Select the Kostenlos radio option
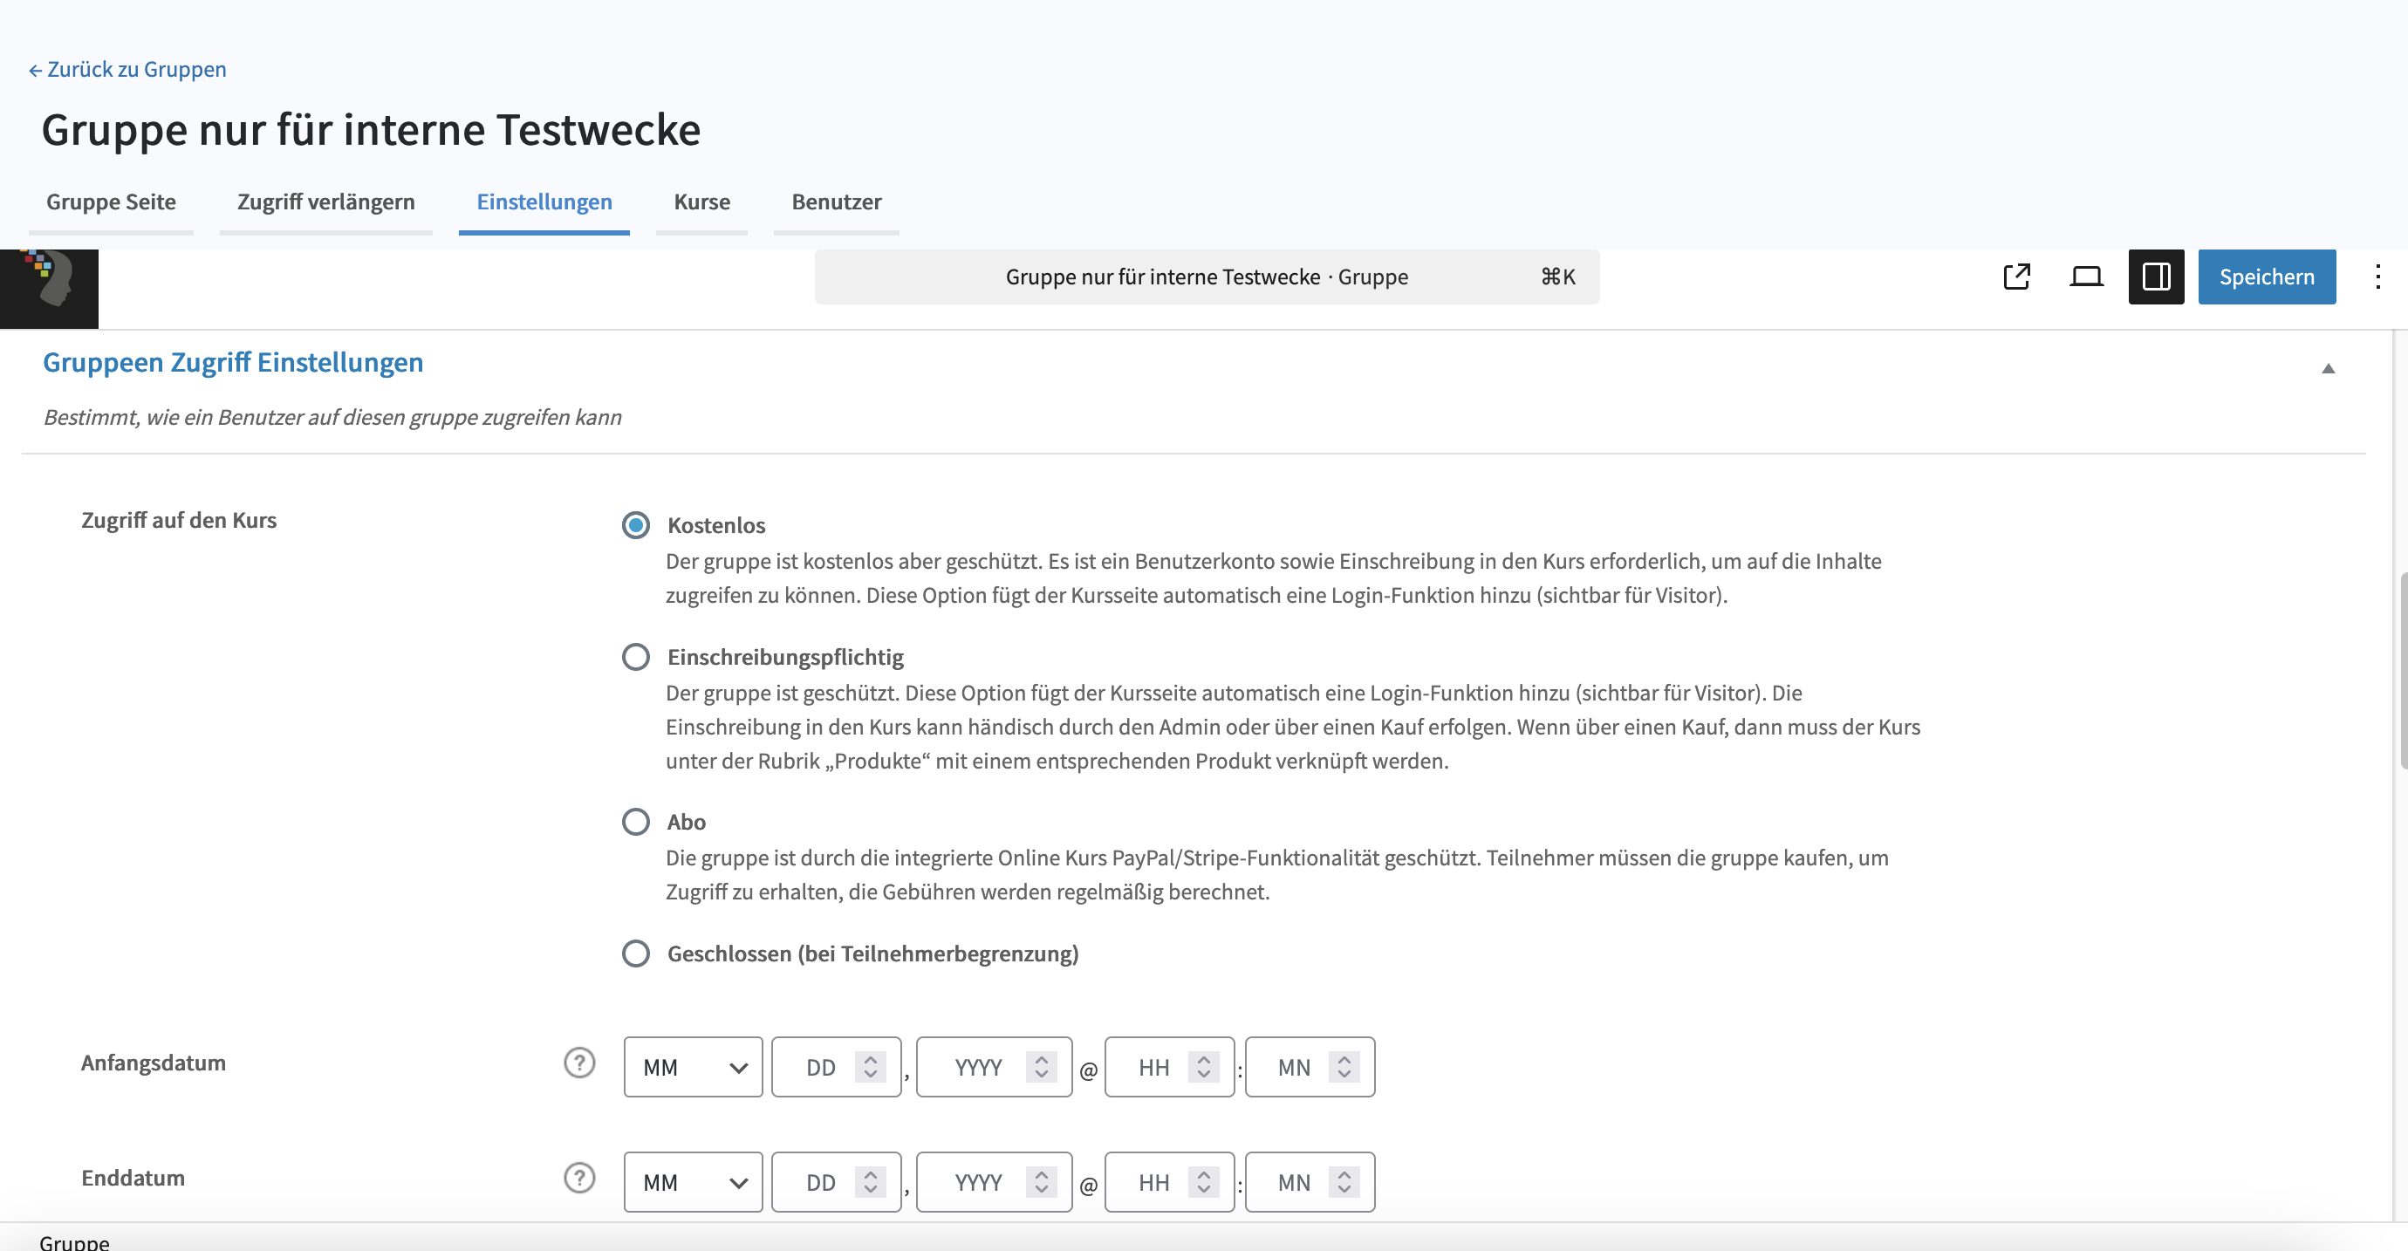The width and height of the screenshot is (2408, 1251). [636, 525]
